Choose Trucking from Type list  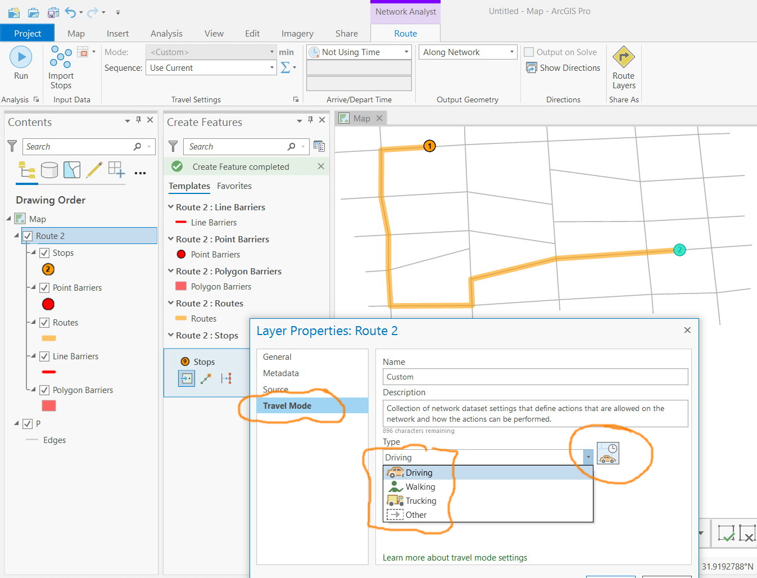[488, 501]
